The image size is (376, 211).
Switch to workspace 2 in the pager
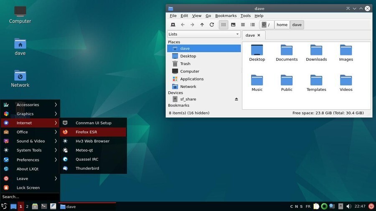27,206
